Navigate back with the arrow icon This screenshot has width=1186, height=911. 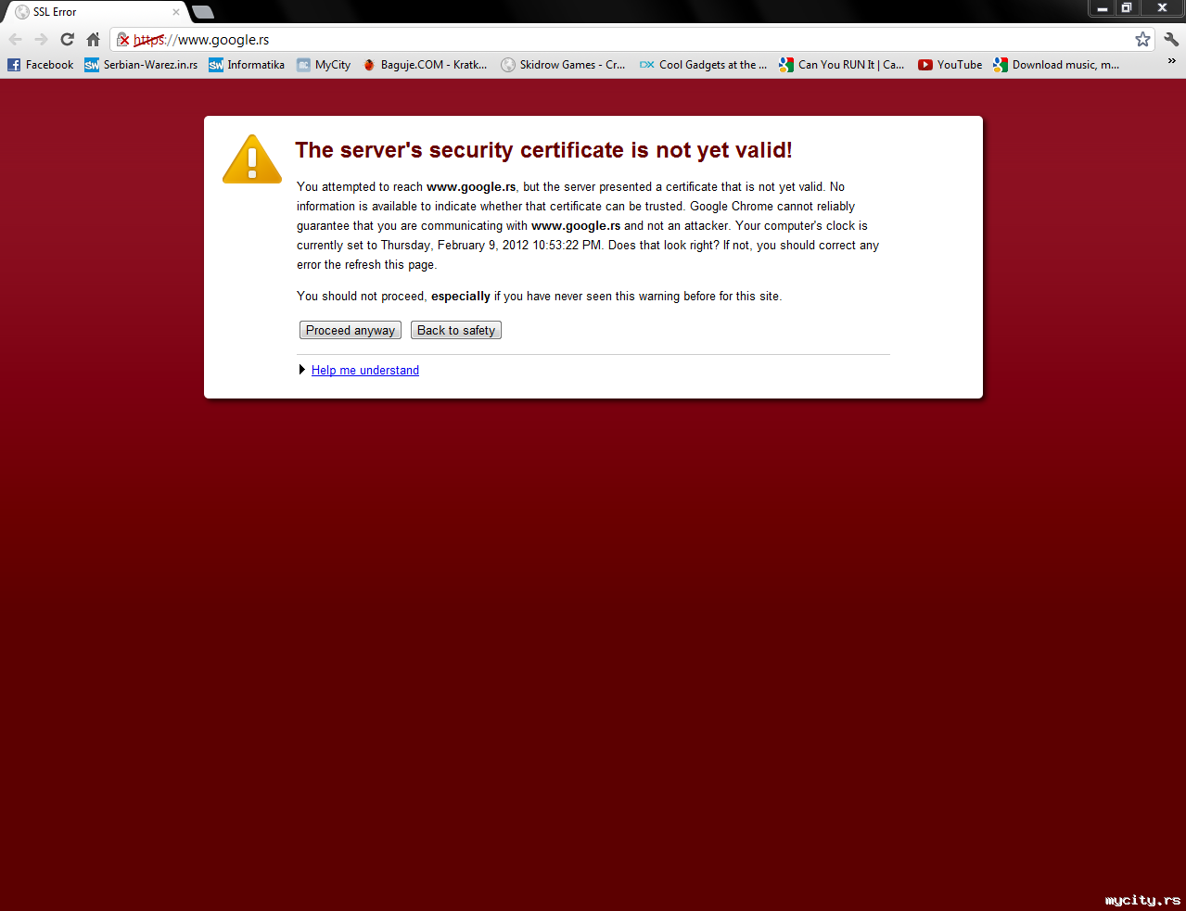click(15, 39)
